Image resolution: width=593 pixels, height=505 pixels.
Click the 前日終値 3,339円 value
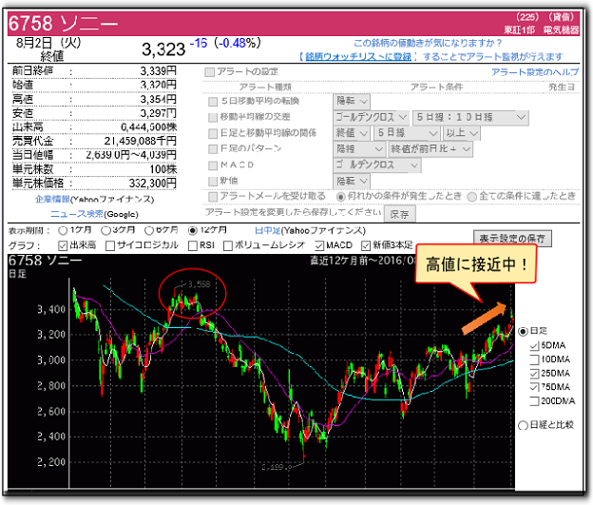158,70
